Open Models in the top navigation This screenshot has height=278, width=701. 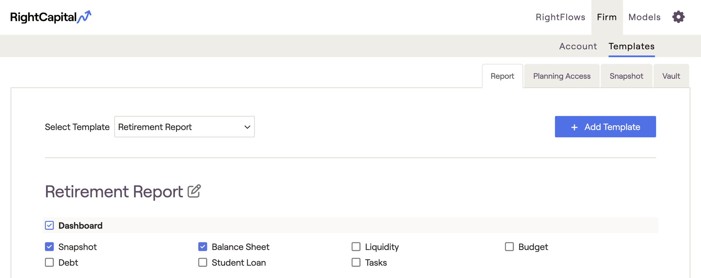[644, 17]
